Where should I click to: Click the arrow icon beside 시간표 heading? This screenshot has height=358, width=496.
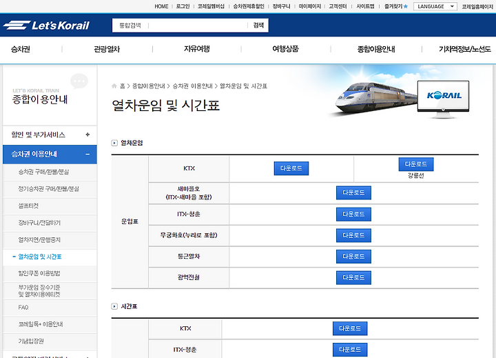coord(114,306)
